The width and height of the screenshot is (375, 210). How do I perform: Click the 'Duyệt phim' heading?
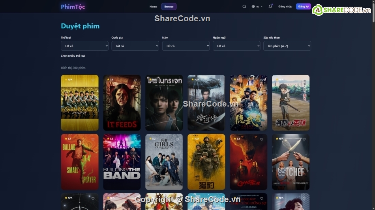click(x=80, y=26)
